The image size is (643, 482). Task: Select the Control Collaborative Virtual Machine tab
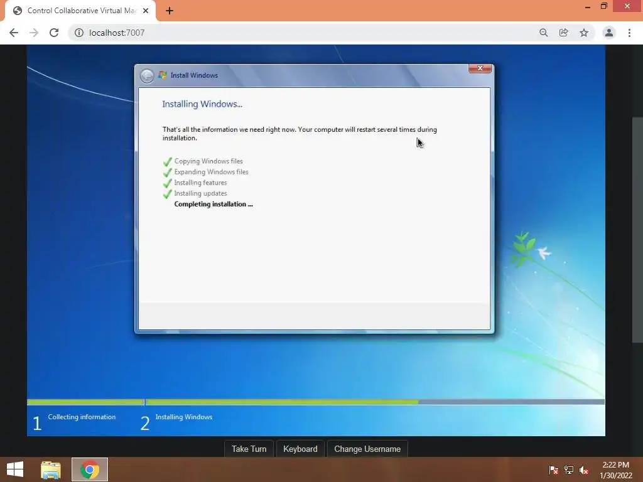(80, 11)
